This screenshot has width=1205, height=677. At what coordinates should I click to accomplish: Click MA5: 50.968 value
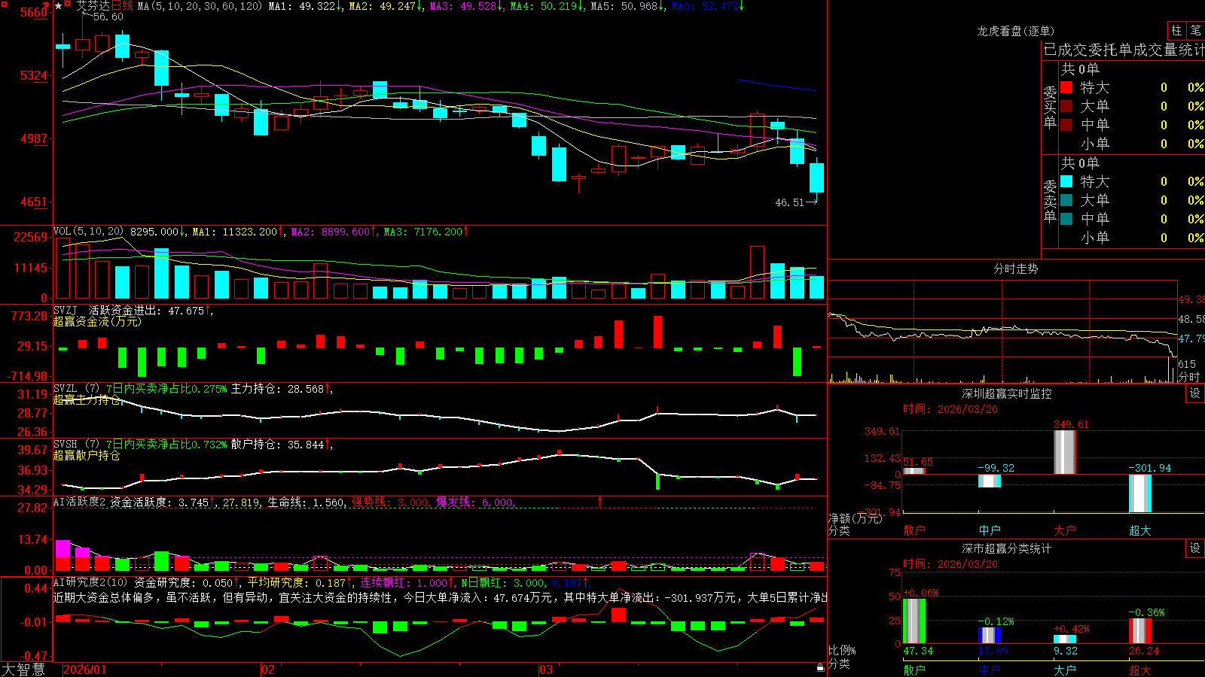pyautogui.click(x=628, y=6)
